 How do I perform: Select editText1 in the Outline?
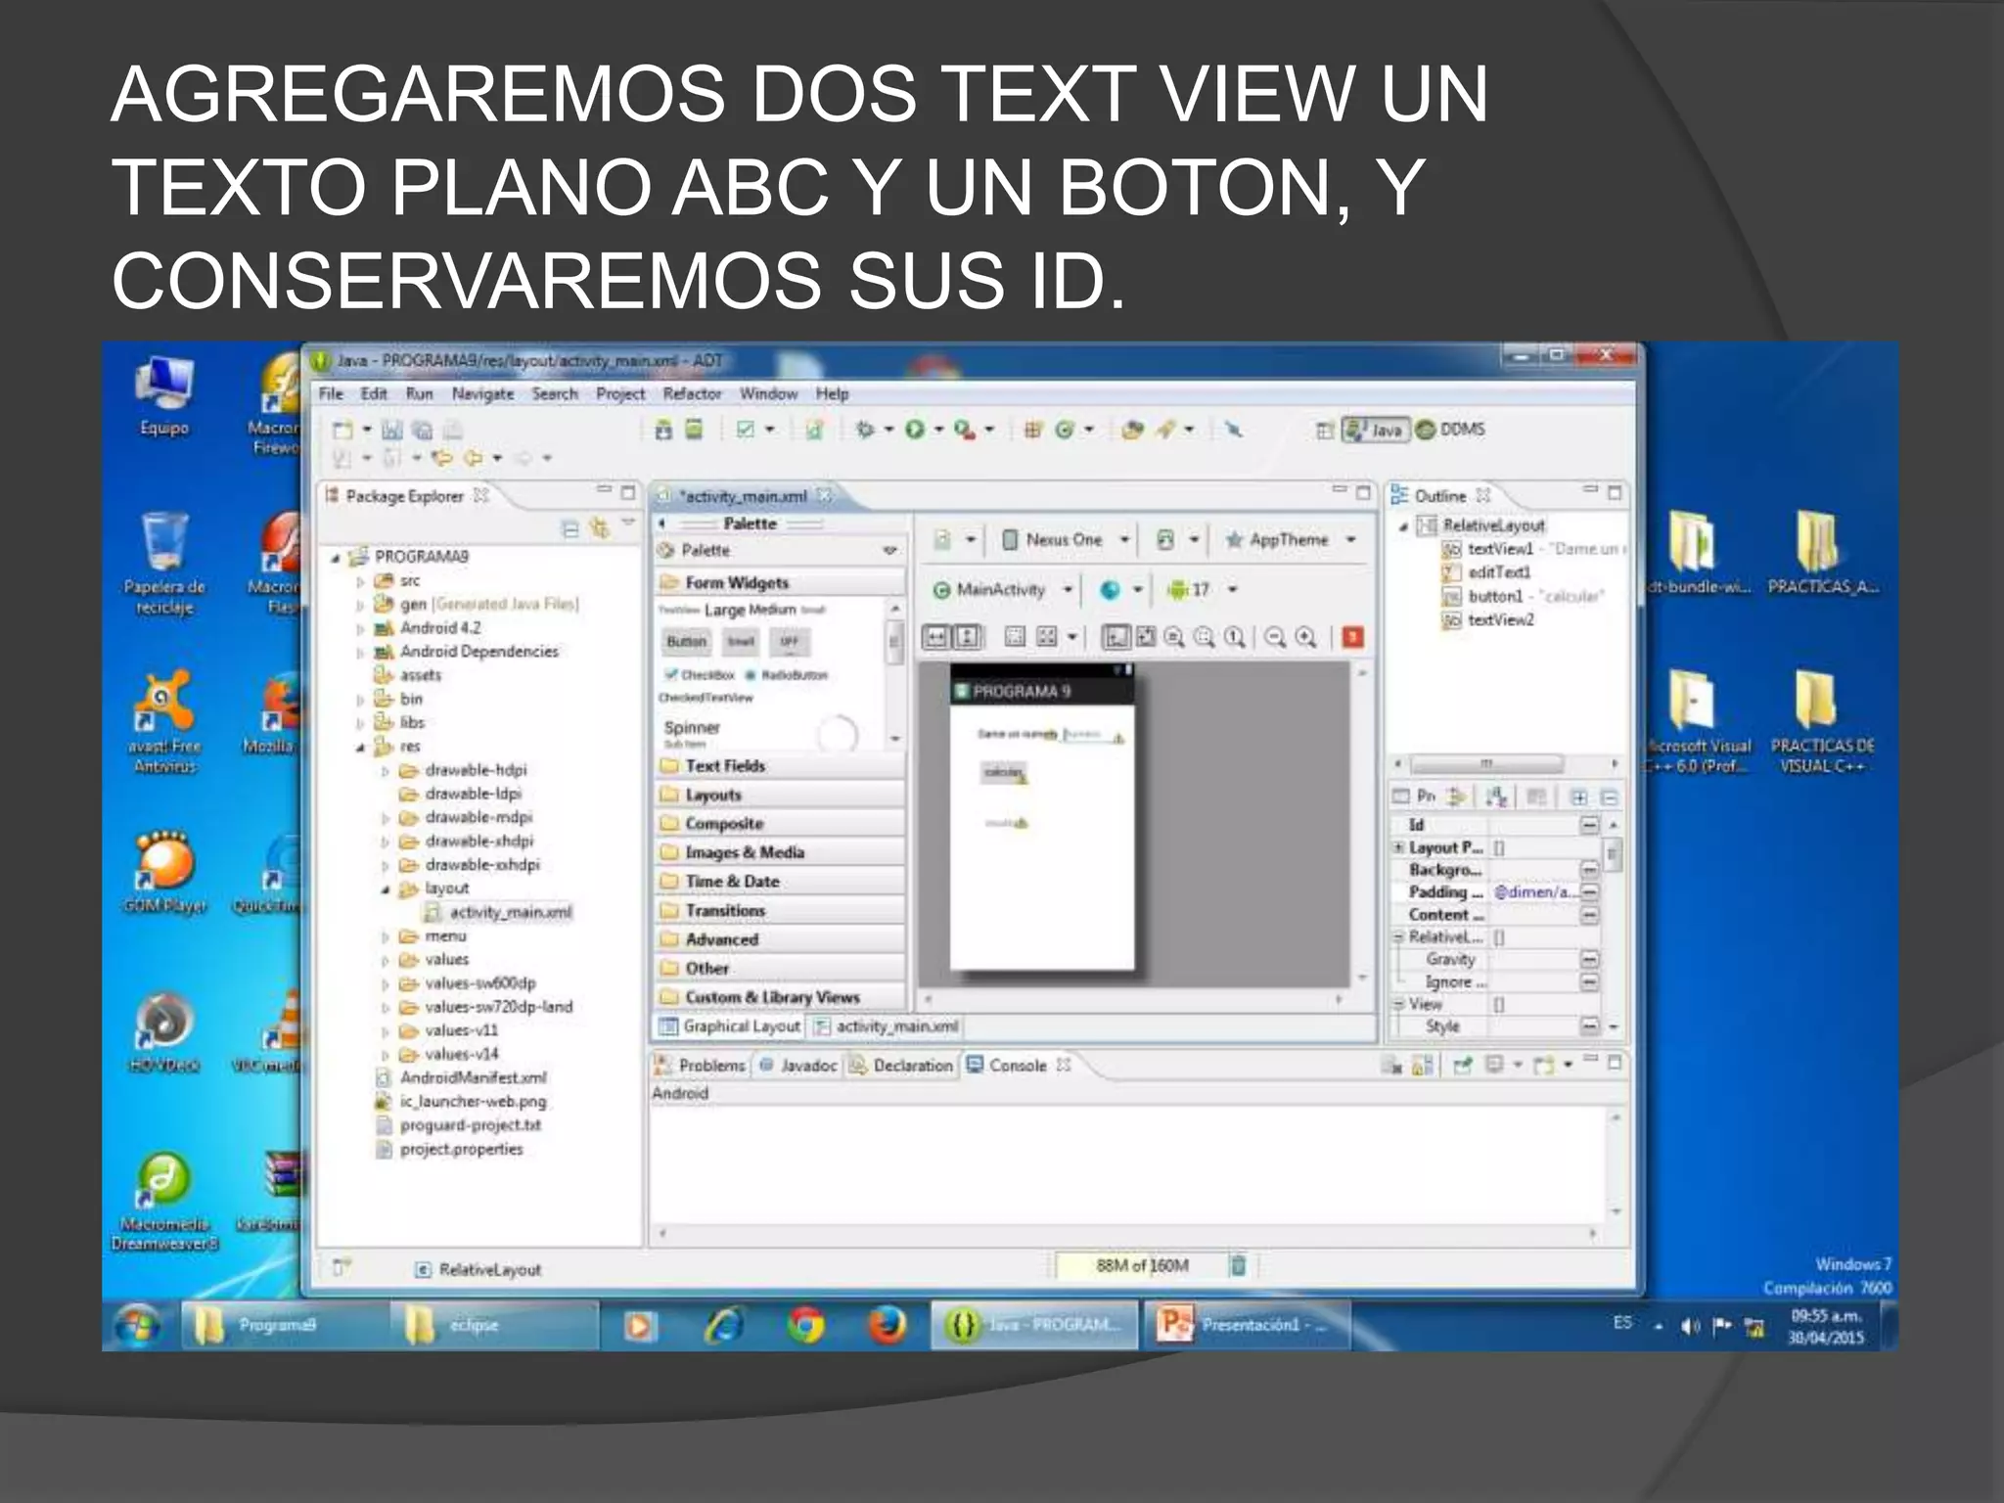(x=1487, y=572)
